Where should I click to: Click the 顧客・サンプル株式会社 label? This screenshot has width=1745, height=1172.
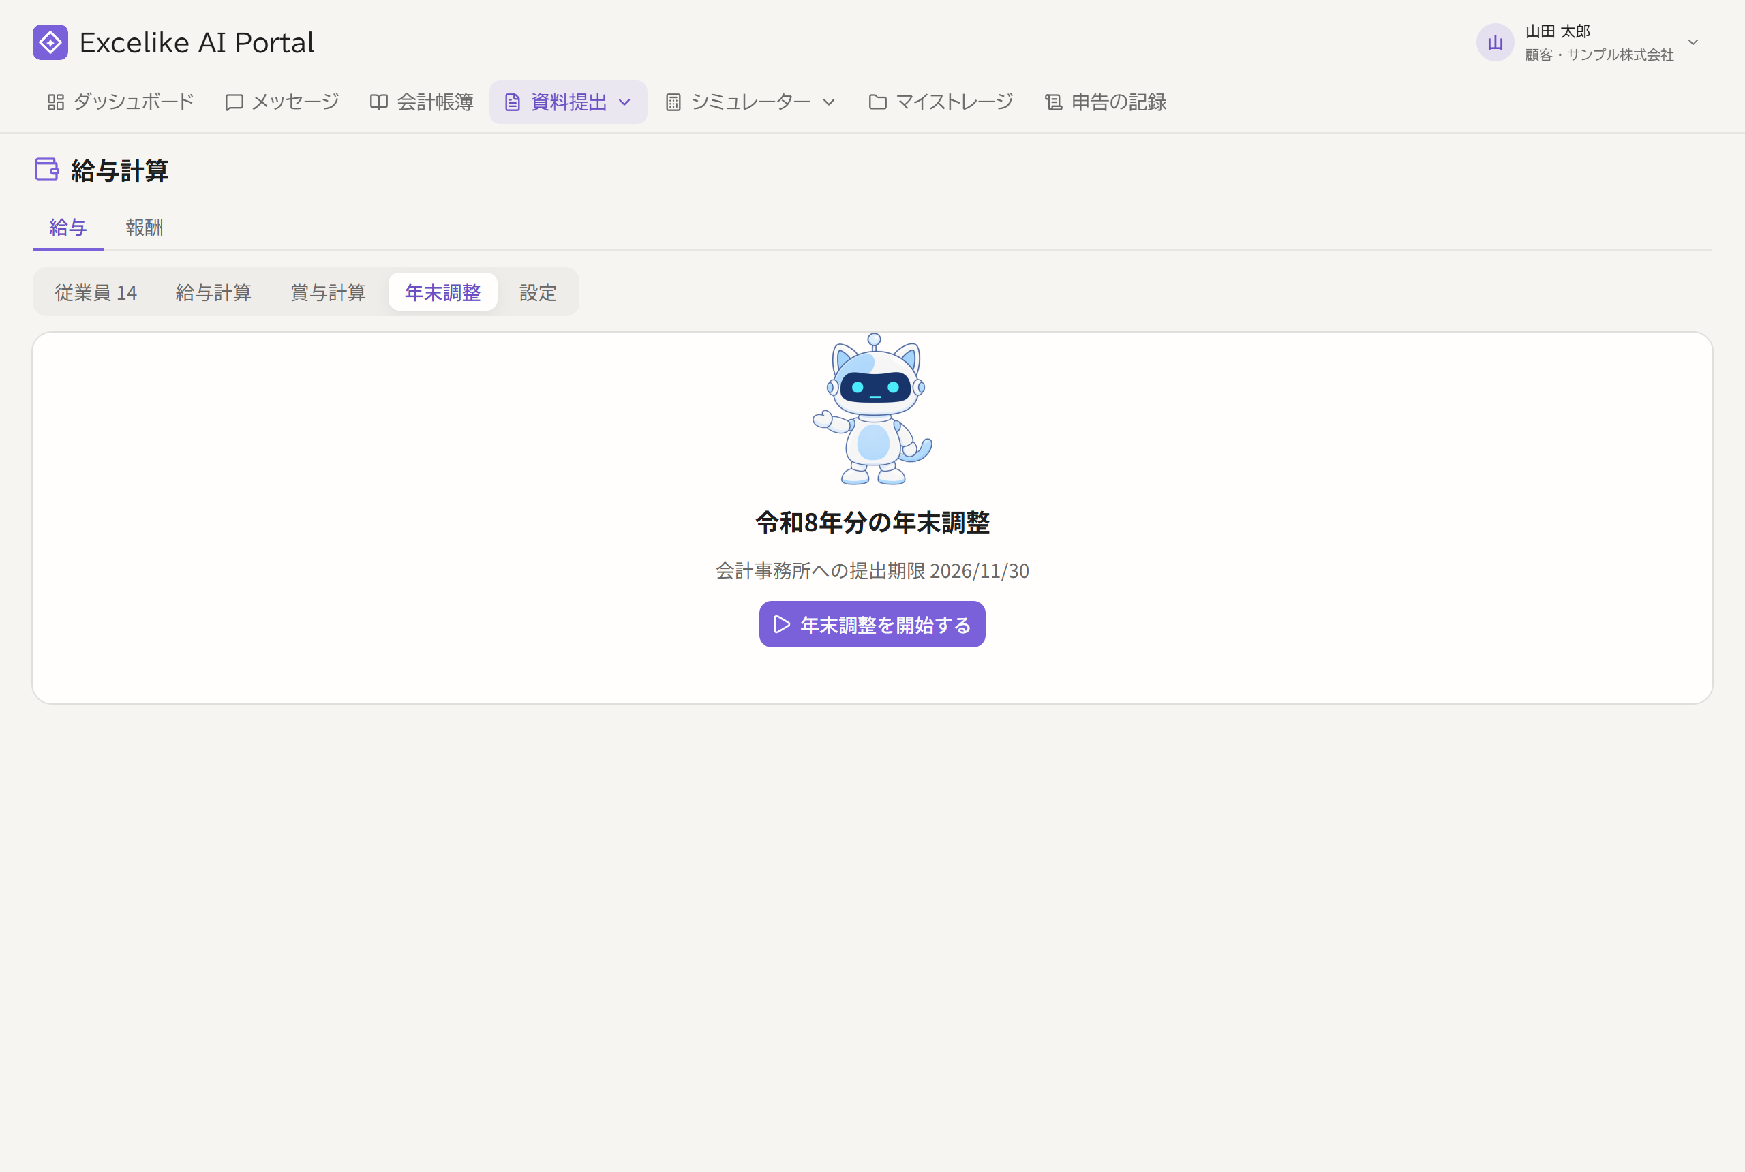(1599, 55)
